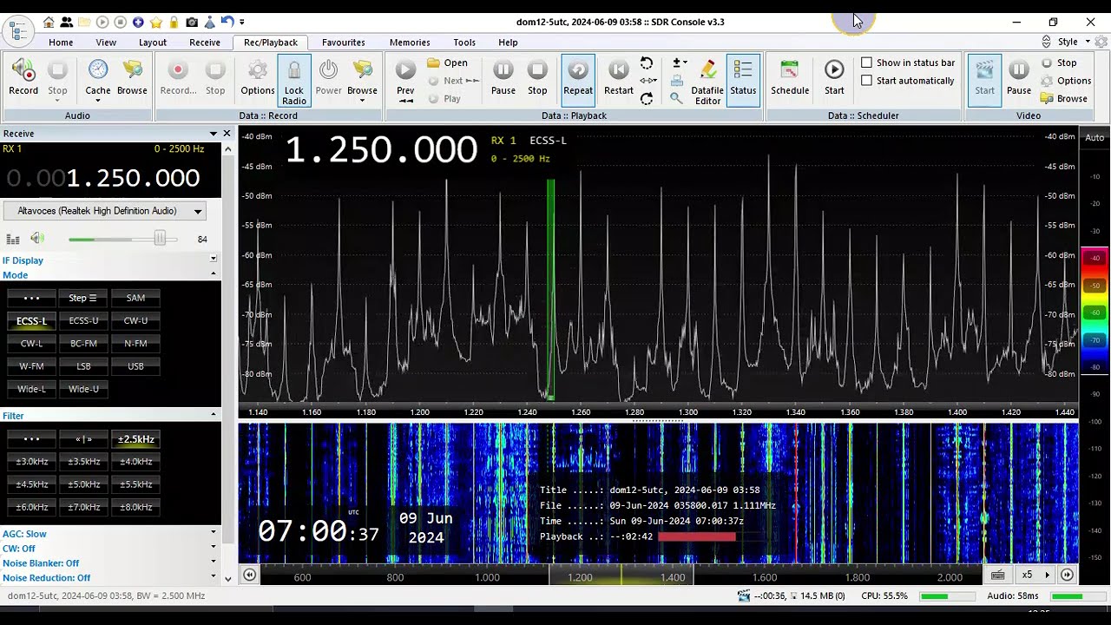Click the playback progress bar
1111x625 pixels.
coord(710,536)
